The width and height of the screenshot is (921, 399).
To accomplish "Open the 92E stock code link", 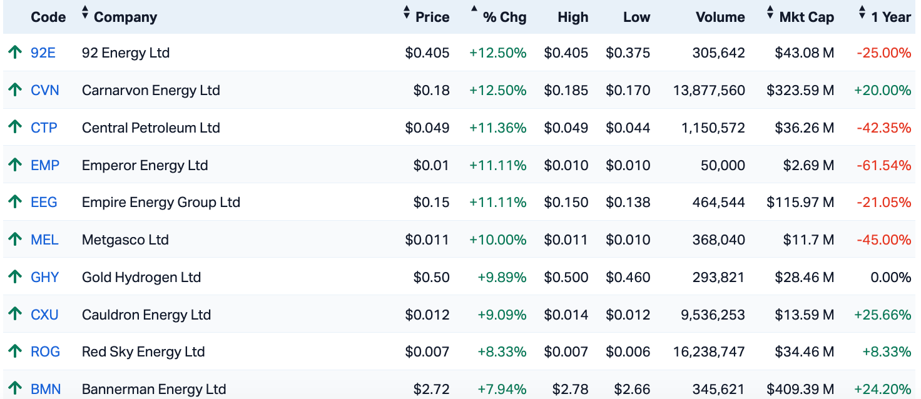I will (x=43, y=53).
